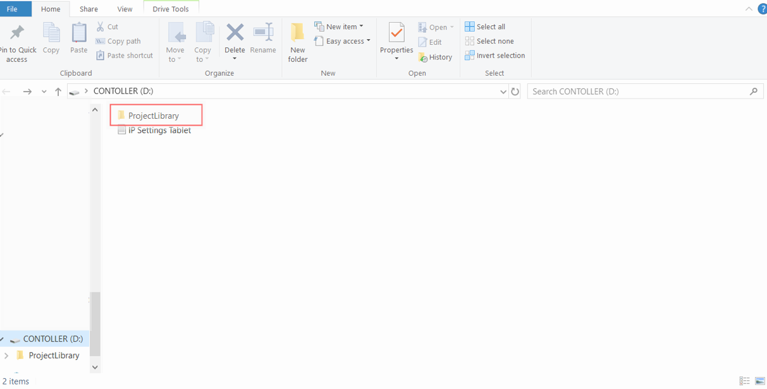767x389 pixels.
Task: Click Edit in the Open group
Action: click(x=430, y=42)
